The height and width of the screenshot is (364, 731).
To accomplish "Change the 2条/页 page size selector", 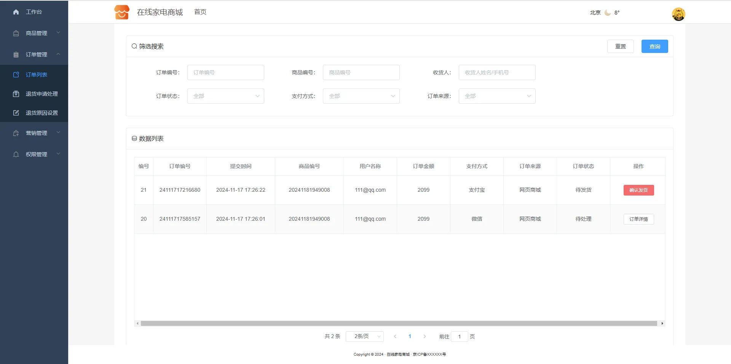I will (x=364, y=337).
